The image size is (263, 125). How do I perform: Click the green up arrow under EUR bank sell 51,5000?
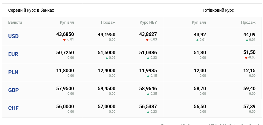[x=107, y=58]
